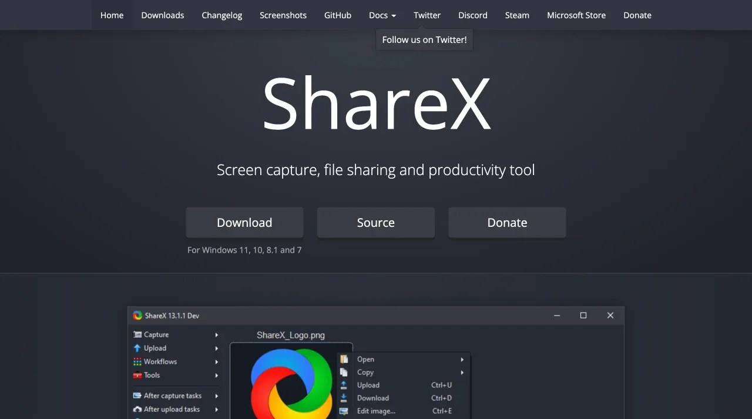
Task: Click the Upload icon in context menu
Action: pyautogui.click(x=344, y=385)
